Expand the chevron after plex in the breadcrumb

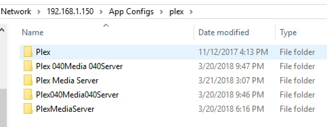click(191, 12)
